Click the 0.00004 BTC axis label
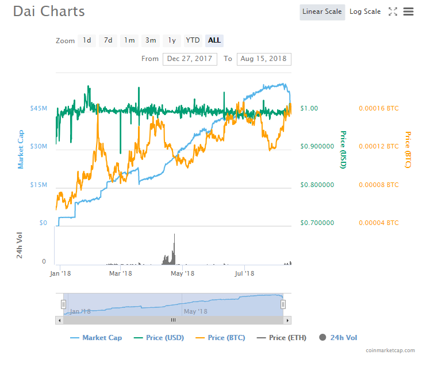 (379, 223)
